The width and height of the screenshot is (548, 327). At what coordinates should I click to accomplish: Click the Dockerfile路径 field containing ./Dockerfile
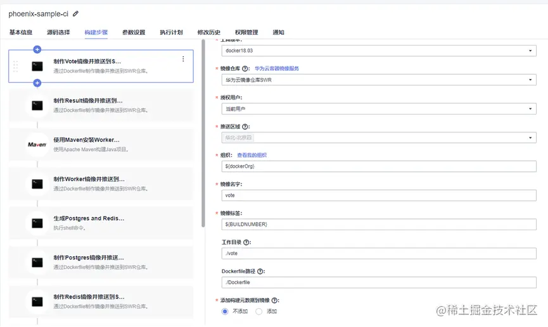tap(379, 282)
